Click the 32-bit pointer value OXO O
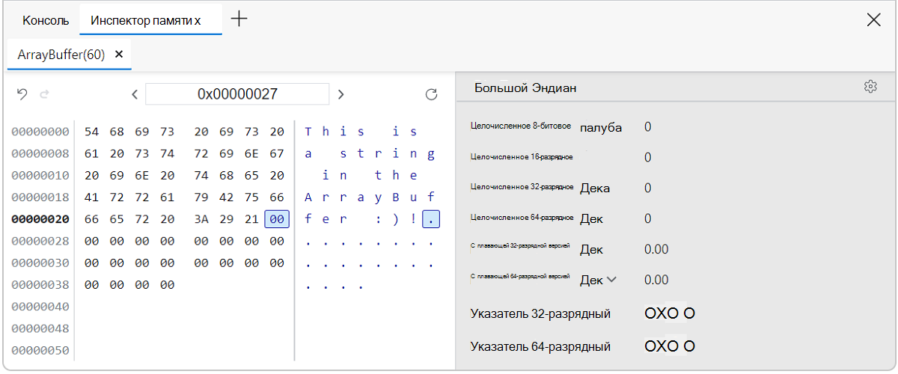This screenshot has height=374, width=898. coord(670,313)
